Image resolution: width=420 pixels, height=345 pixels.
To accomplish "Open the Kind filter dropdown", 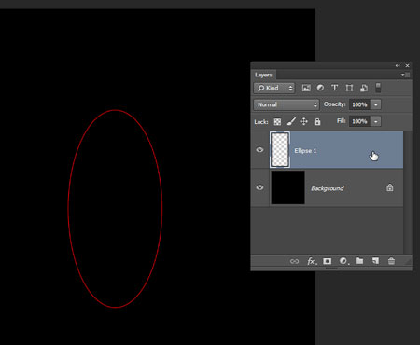I will 274,88.
